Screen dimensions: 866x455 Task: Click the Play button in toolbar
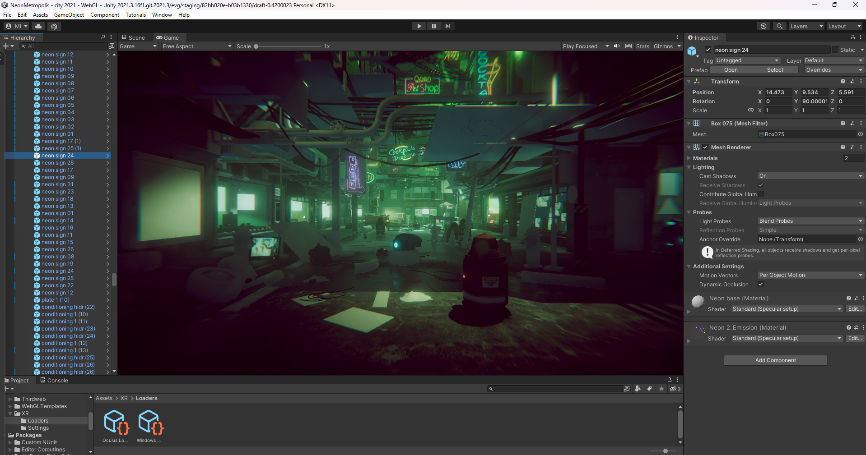pyautogui.click(x=419, y=26)
